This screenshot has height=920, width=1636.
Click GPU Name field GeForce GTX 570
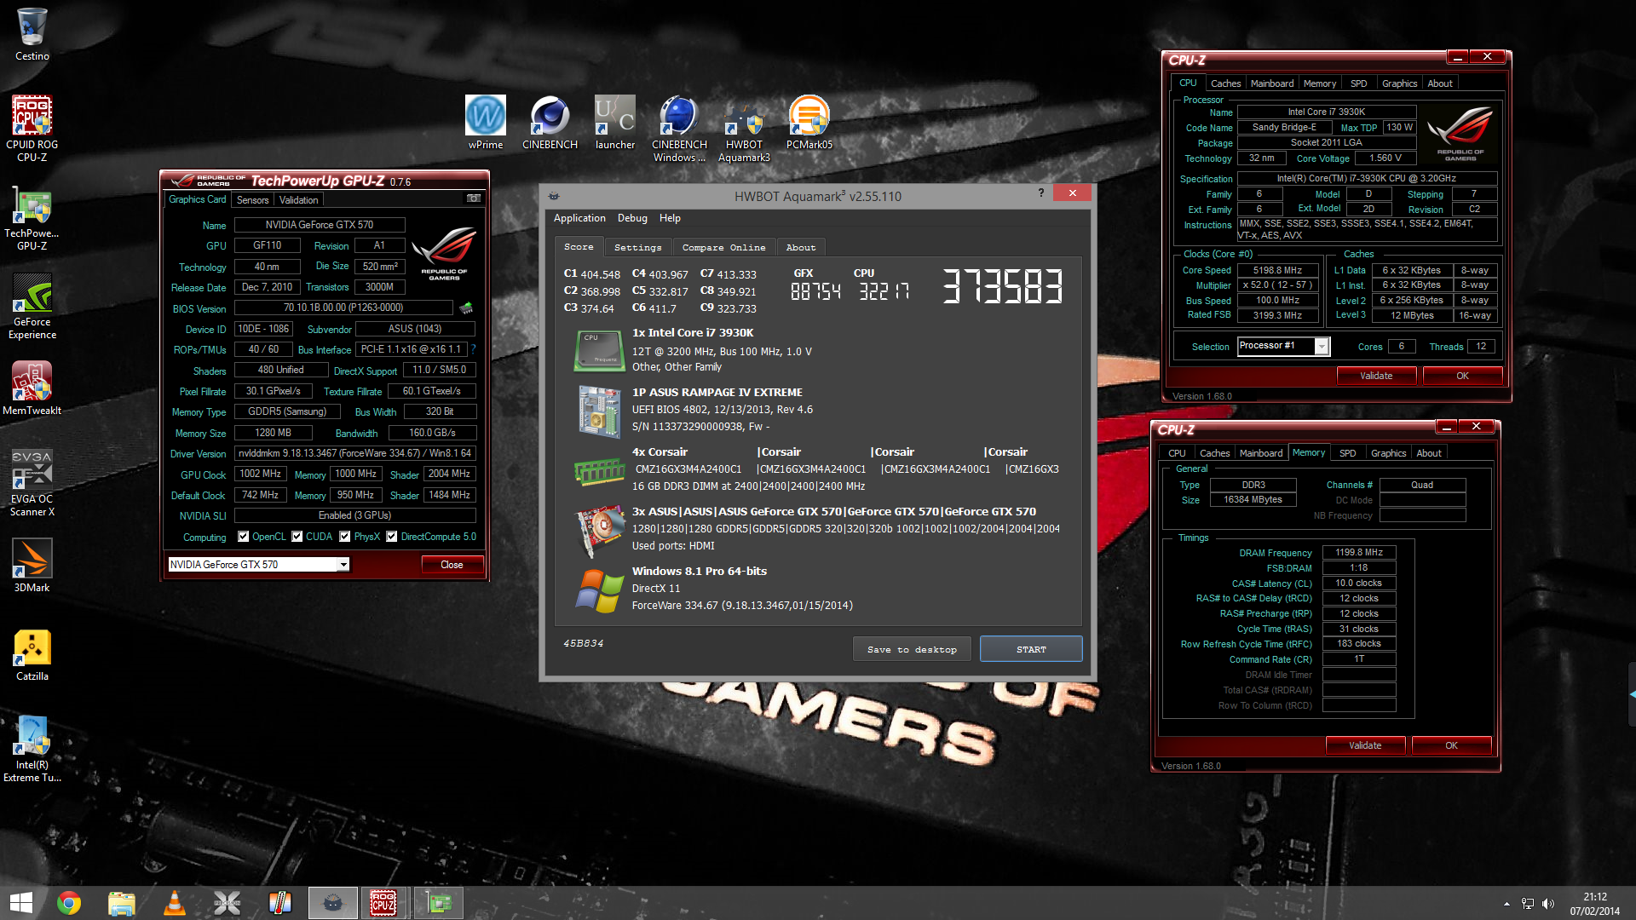coord(320,225)
